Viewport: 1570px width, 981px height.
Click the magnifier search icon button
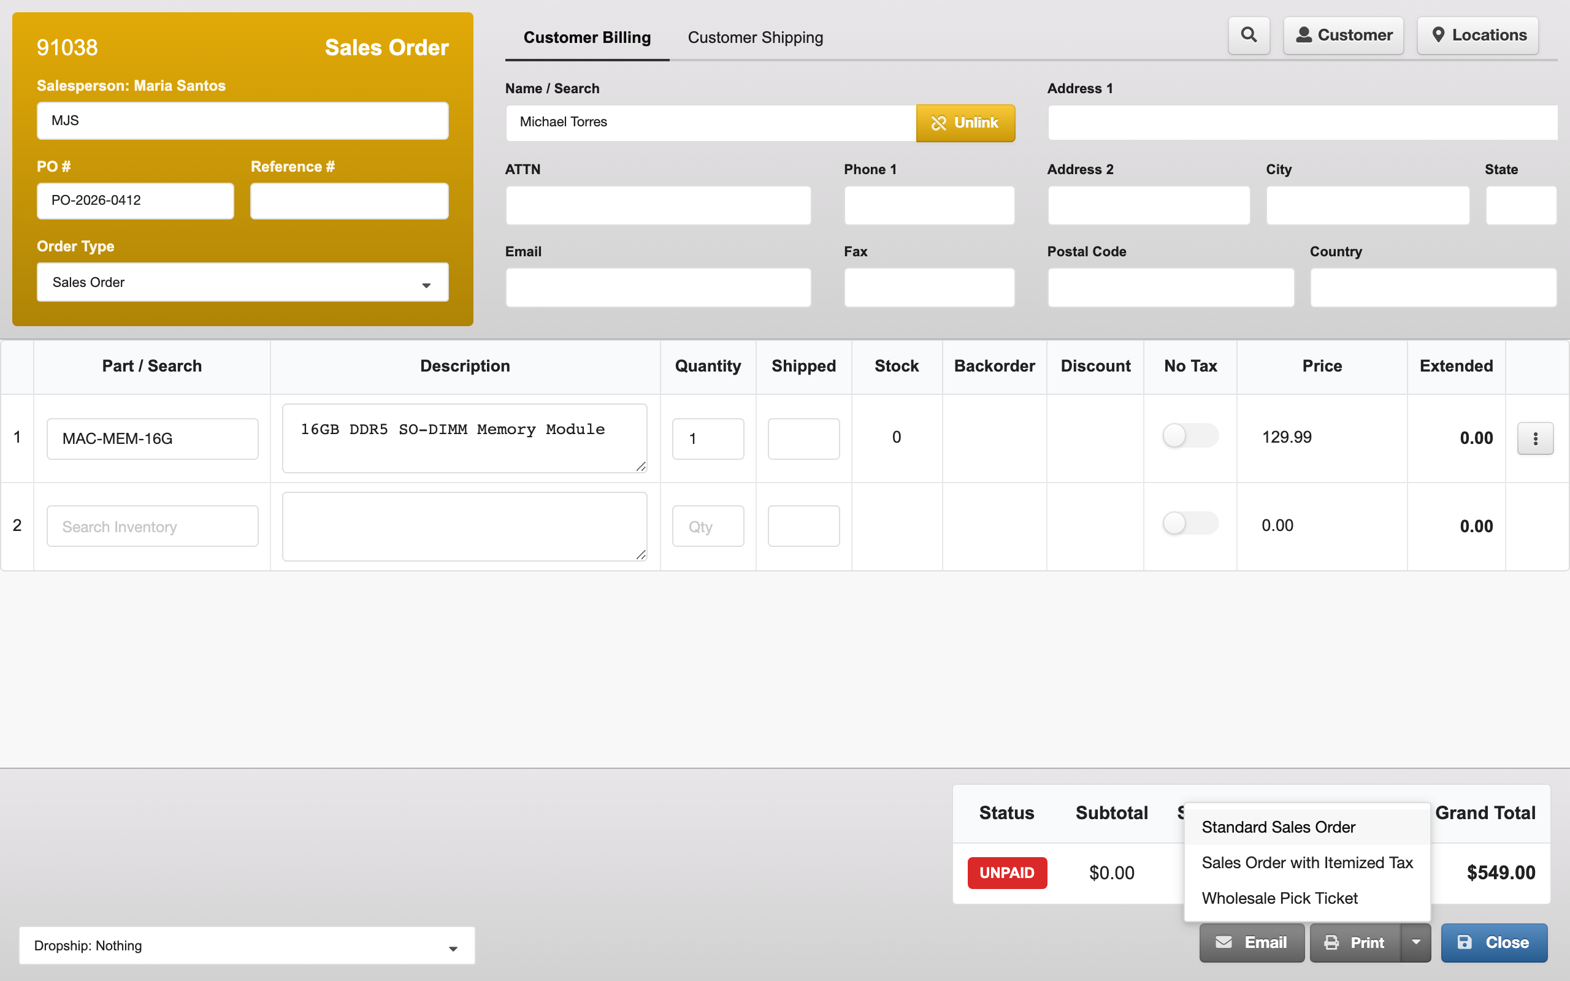[1249, 35]
